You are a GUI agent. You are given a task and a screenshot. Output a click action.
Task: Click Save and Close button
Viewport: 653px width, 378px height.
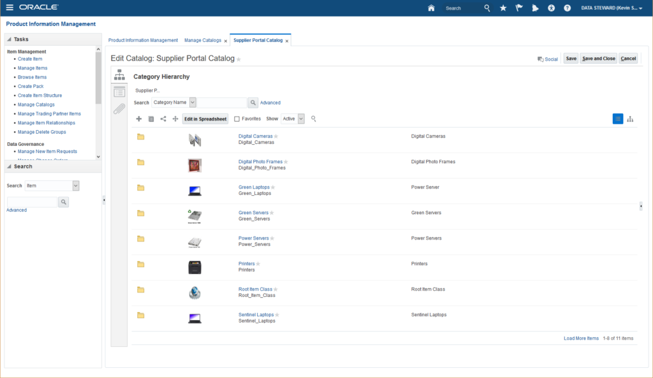click(598, 59)
